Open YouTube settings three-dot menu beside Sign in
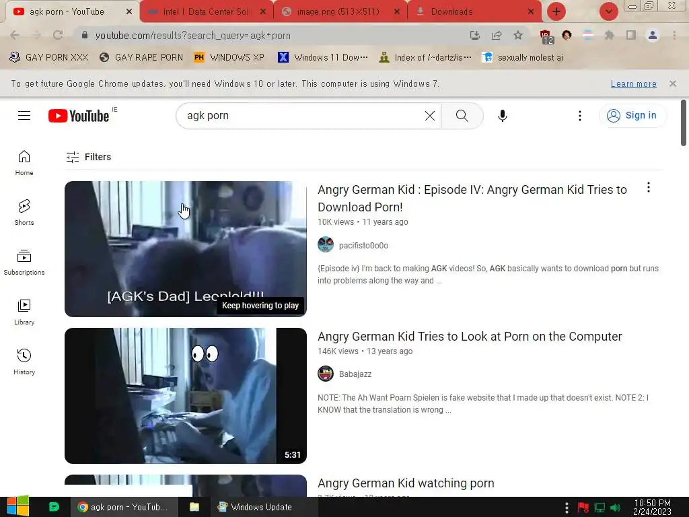 579,116
